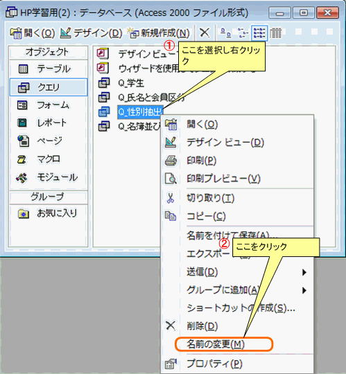Screen dimensions: 346x374
Task: Click the delete X icon in the toolbar
Action: pyautogui.click(x=205, y=33)
